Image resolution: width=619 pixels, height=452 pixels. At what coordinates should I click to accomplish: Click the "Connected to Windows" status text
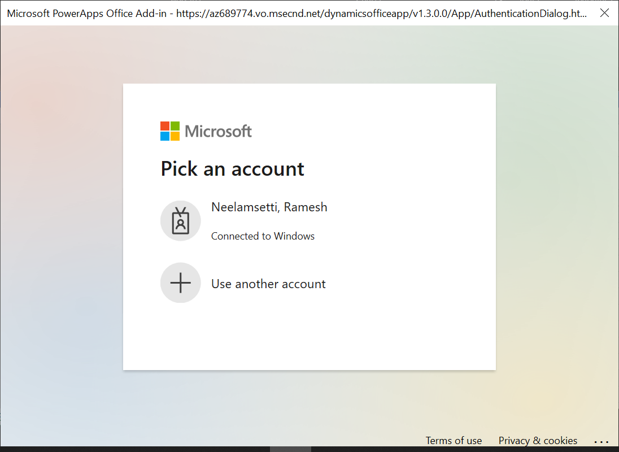pyautogui.click(x=263, y=236)
